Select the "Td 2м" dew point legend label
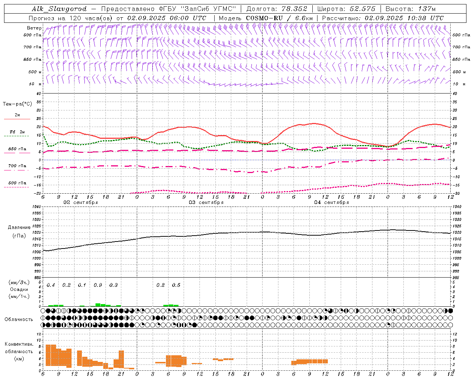 pos(17,132)
